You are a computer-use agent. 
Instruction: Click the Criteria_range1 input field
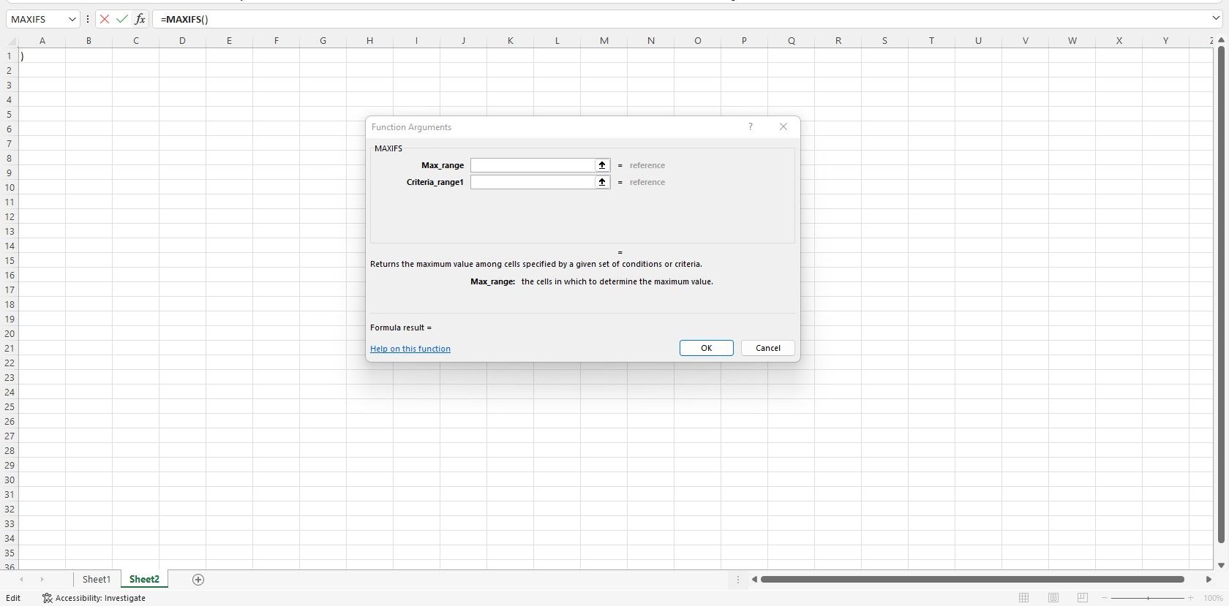pyautogui.click(x=533, y=182)
